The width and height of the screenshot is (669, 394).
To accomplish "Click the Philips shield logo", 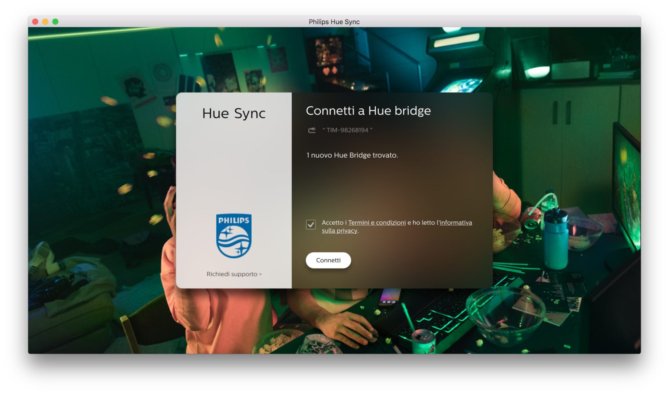I will tap(234, 236).
